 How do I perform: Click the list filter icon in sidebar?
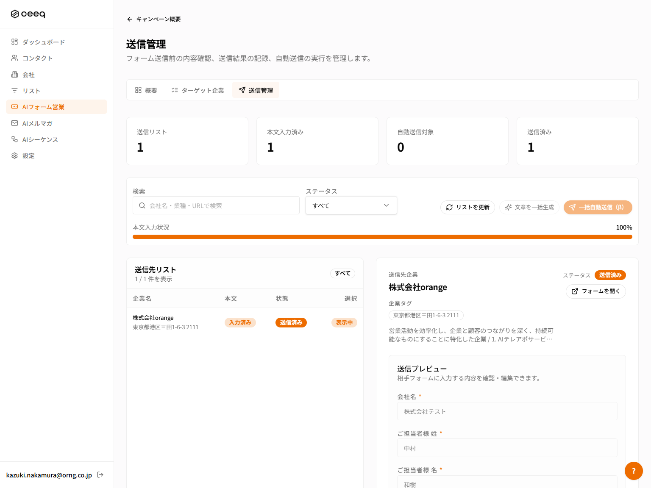coord(14,90)
